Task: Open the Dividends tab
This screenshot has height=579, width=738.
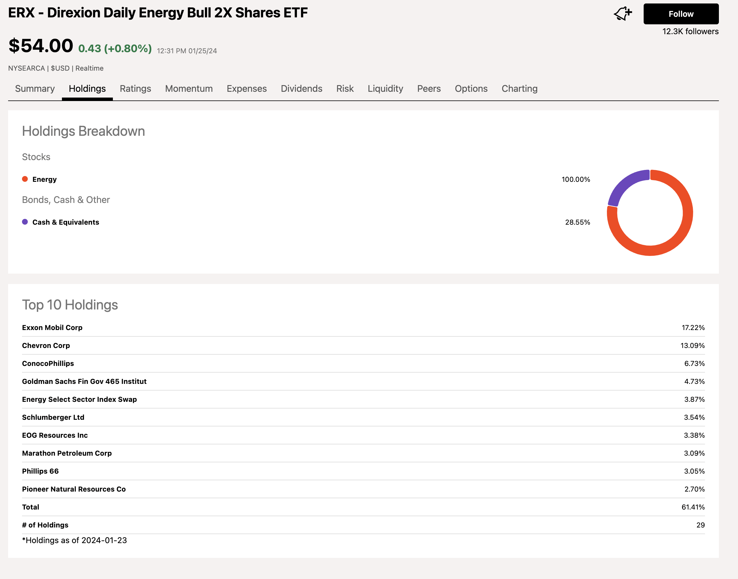Action: pyautogui.click(x=301, y=89)
